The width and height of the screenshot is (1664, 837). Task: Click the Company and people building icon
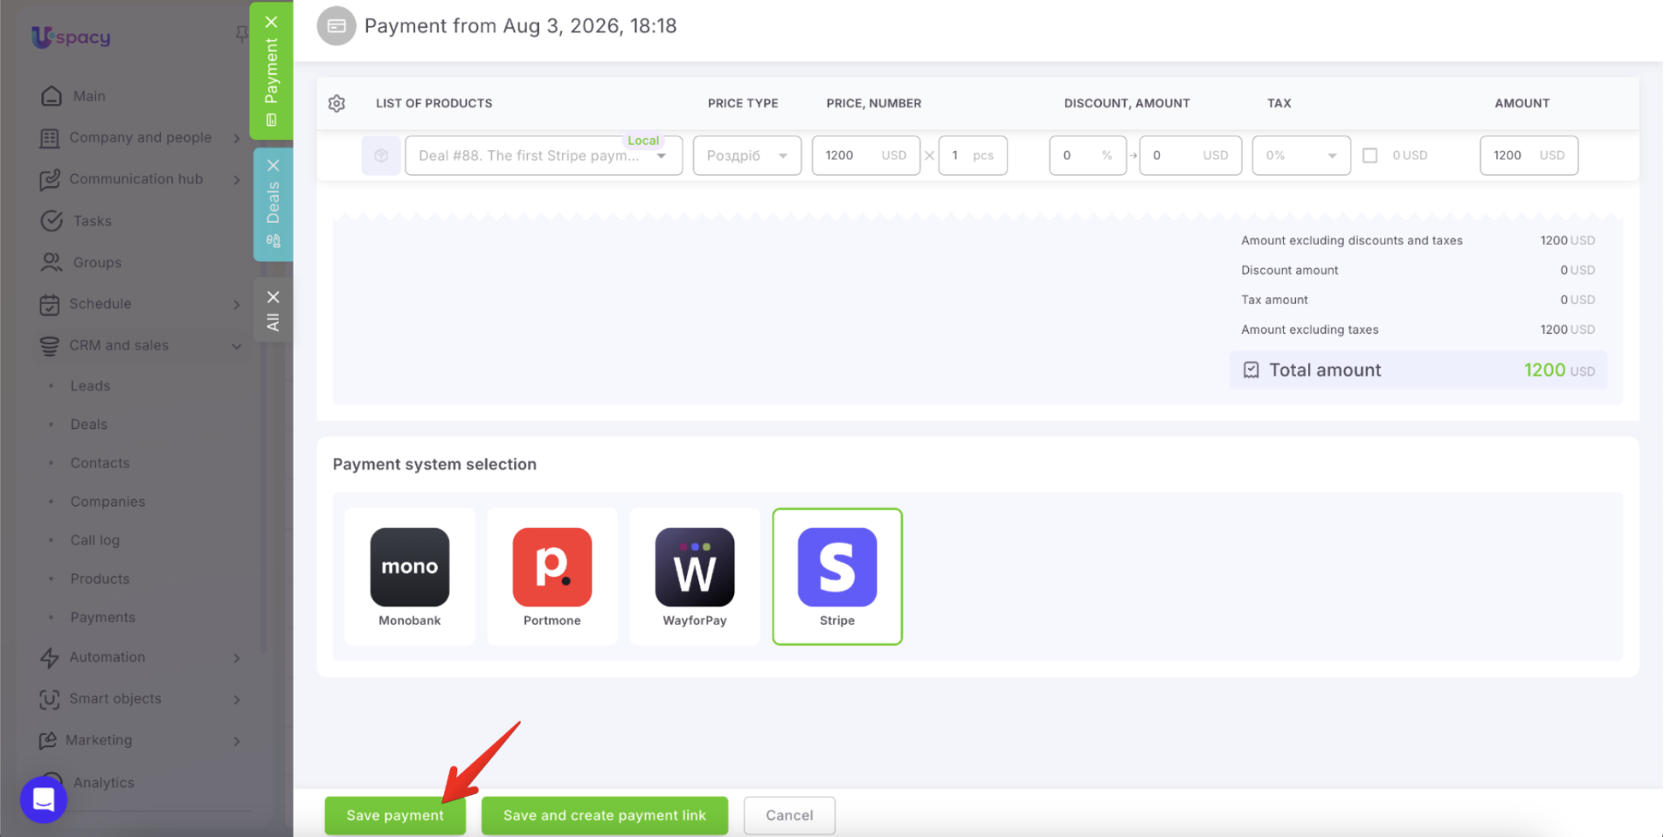[x=50, y=138]
